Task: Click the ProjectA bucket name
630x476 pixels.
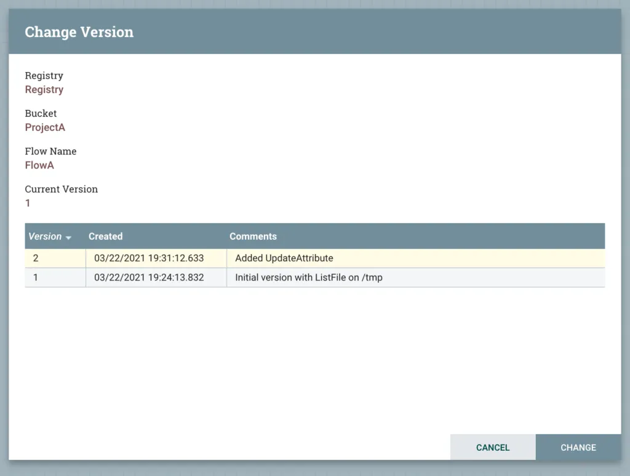Action: (x=45, y=127)
